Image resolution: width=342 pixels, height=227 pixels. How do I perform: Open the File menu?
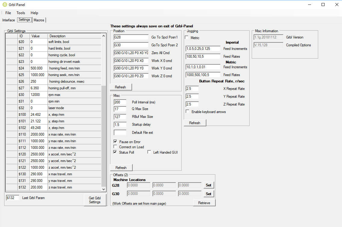[8, 13]
